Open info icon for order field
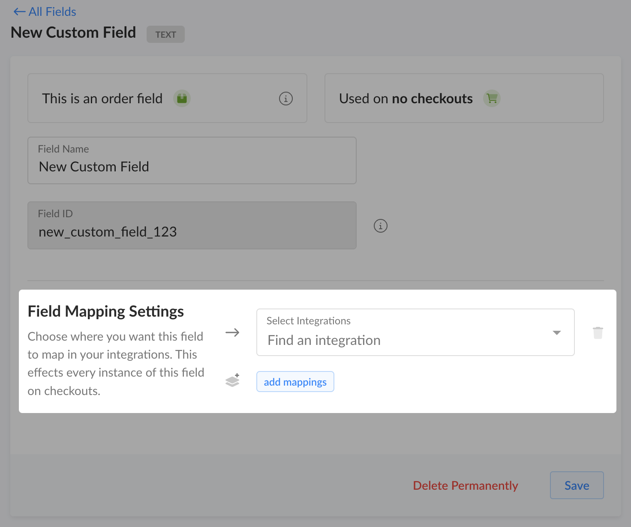 tap(286, 99)
